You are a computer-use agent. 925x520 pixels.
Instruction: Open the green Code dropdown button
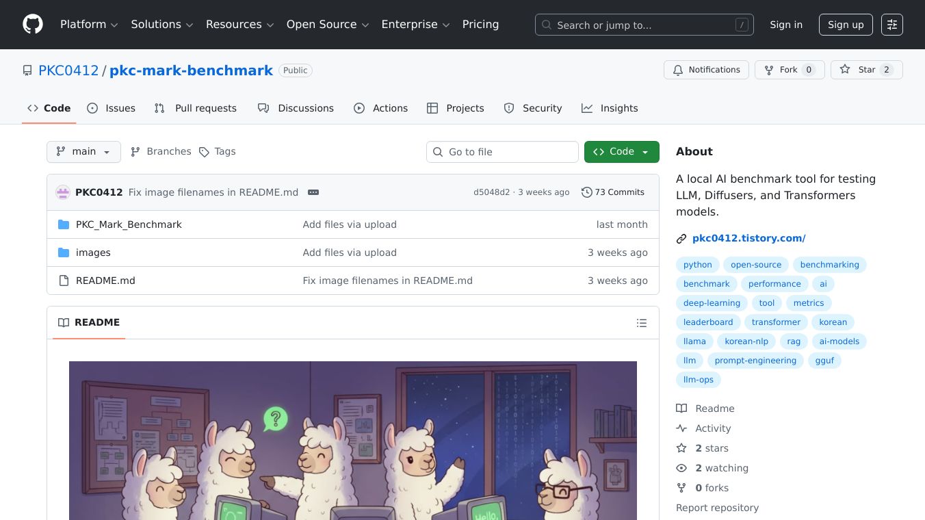point(622,152)
